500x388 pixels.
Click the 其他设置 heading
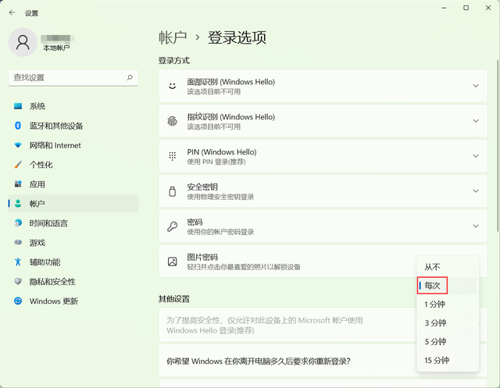click(174, 299)
